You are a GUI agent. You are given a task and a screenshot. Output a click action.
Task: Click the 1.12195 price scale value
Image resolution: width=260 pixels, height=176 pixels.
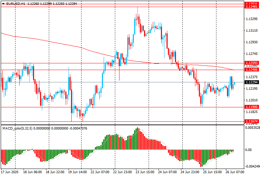252,89
